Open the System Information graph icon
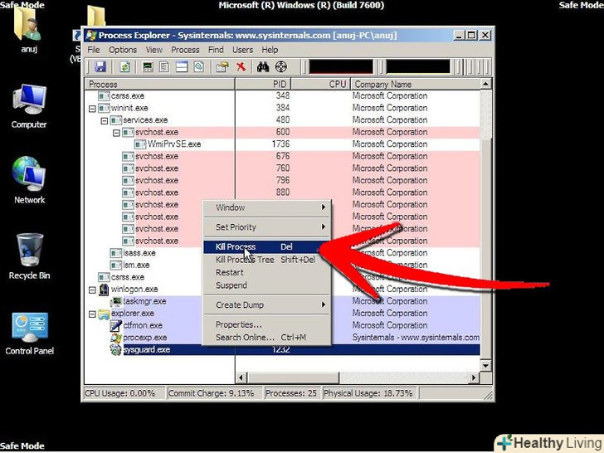Image resolution: width=604 pixels, height=453 pixels. coord(148,67)
